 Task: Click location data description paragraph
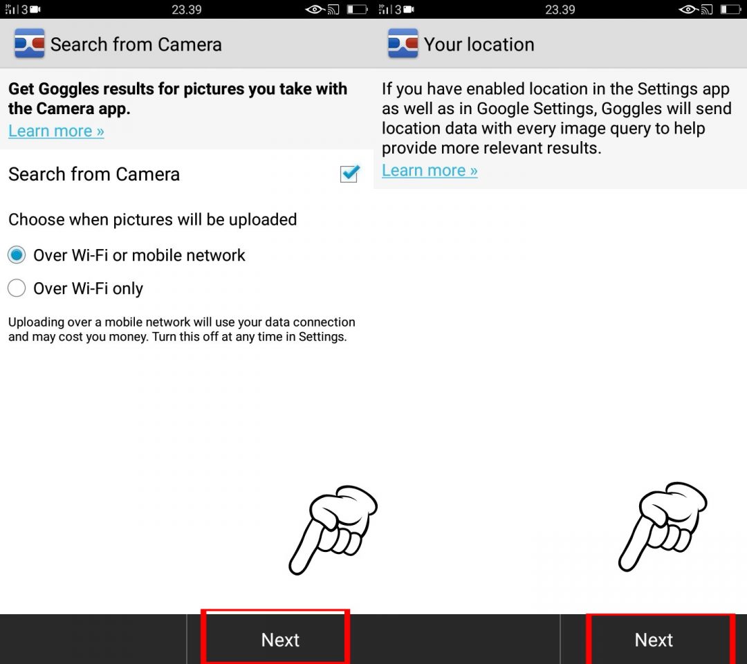click(x=556, y=118)
